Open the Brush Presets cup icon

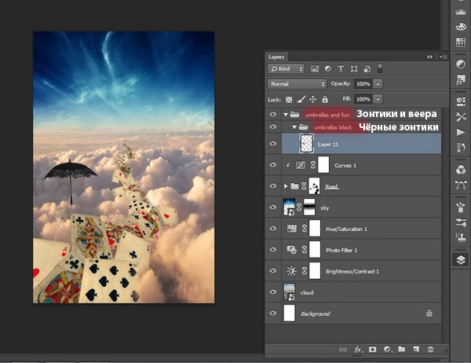point(461,207)
